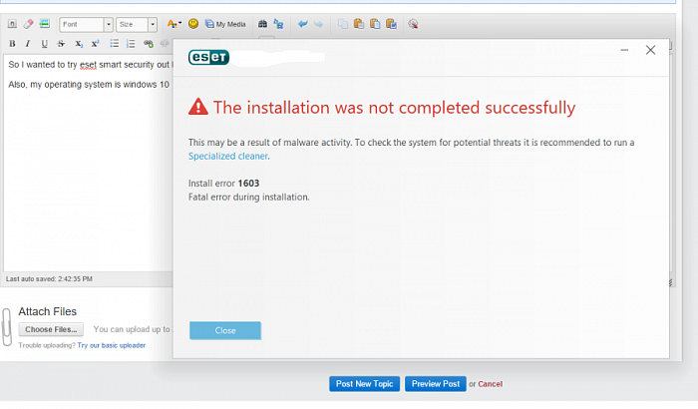Click the copy icon in editor toolbar
The width and height of the screenshot is (698, 409).
tap(343, 24)
